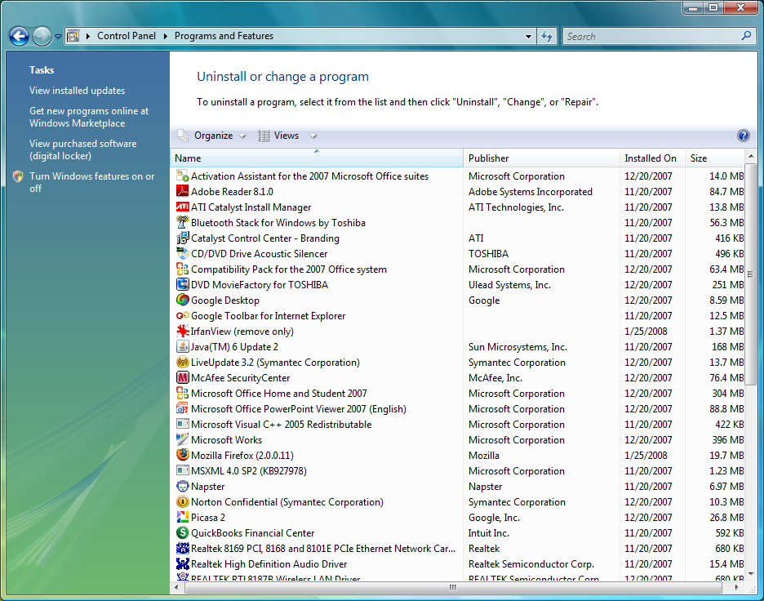
Task: Click in the Search input field
Action: click(x=652, y=37)
